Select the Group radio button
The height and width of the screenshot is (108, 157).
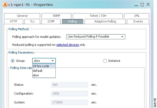[12, 61]
